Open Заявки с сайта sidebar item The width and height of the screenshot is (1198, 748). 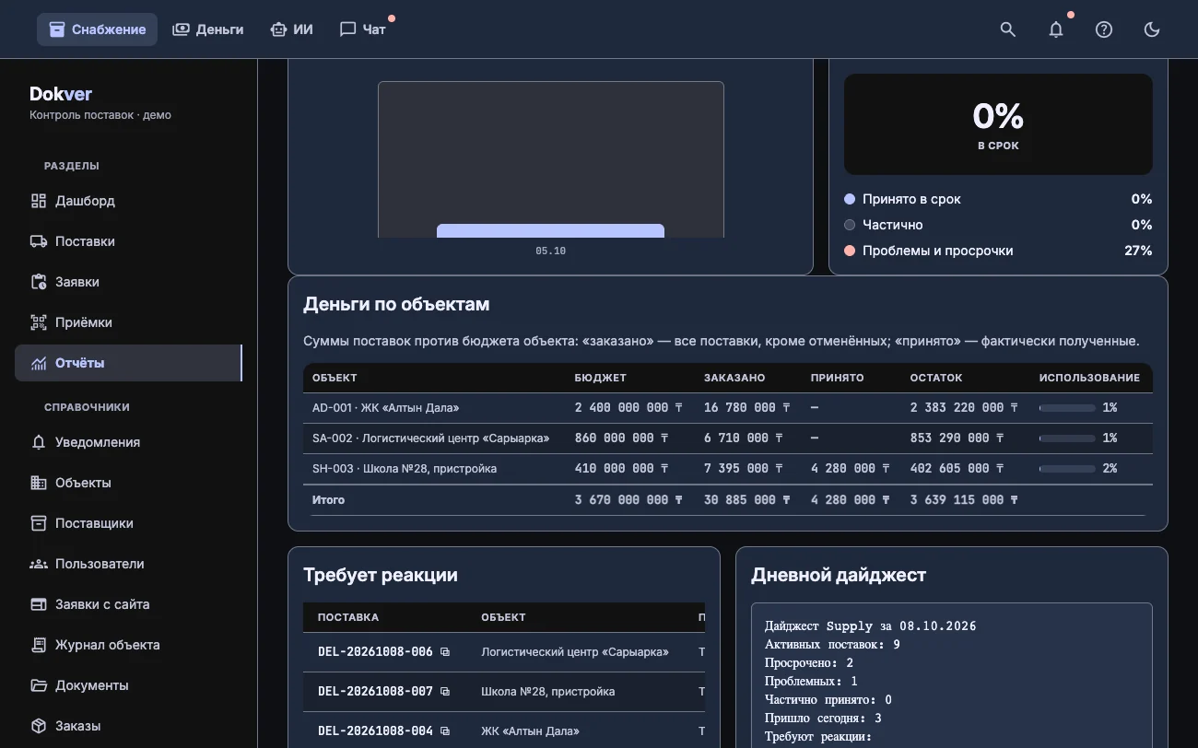coord(129,604)
